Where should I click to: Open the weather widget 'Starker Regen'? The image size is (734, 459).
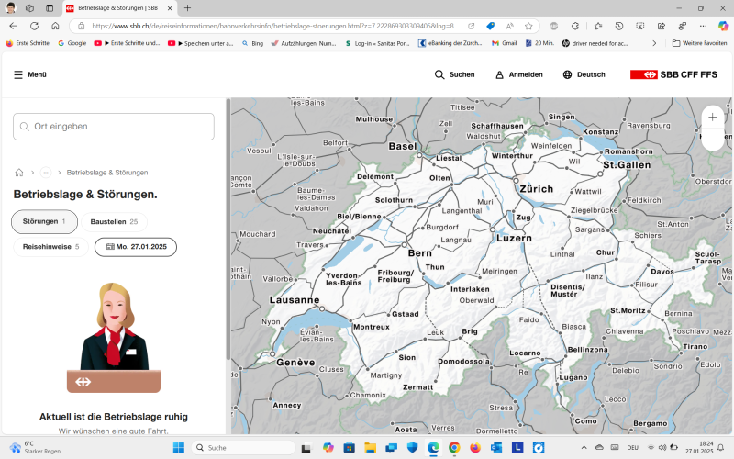click(35, 448)
